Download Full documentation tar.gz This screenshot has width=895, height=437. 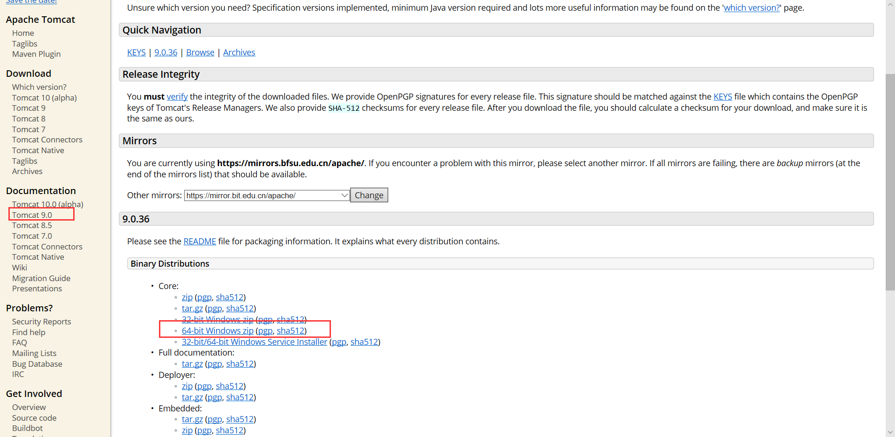click(193, 364)
